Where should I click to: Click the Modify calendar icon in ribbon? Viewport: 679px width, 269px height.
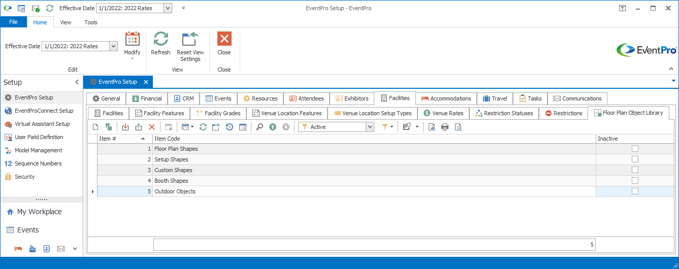click(132, 39)
